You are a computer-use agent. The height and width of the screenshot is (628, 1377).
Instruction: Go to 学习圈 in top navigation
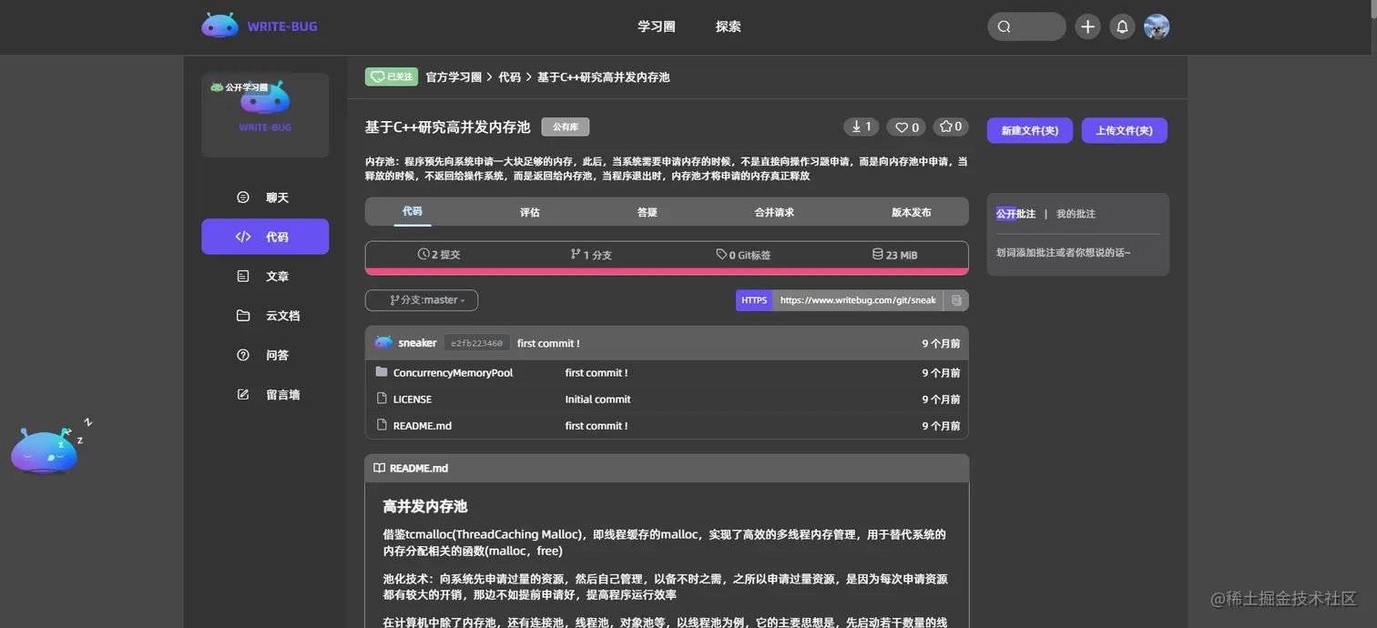click(x=656, y=26)
